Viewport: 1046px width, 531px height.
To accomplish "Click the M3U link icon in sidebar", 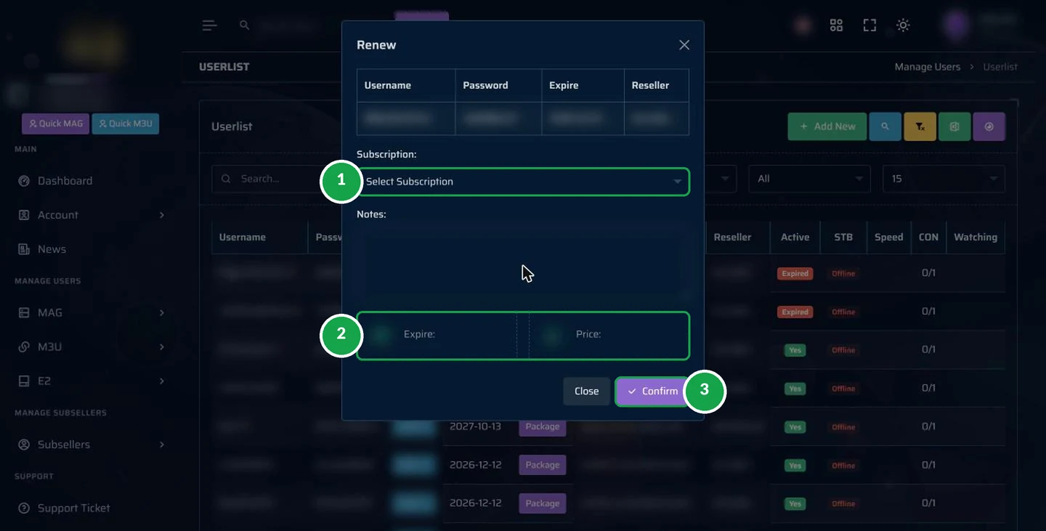I will point(24,346).
